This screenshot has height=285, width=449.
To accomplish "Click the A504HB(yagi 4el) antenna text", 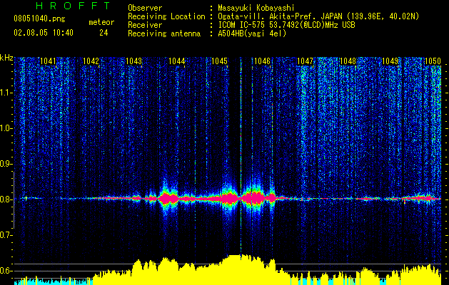I will (252, 33).
